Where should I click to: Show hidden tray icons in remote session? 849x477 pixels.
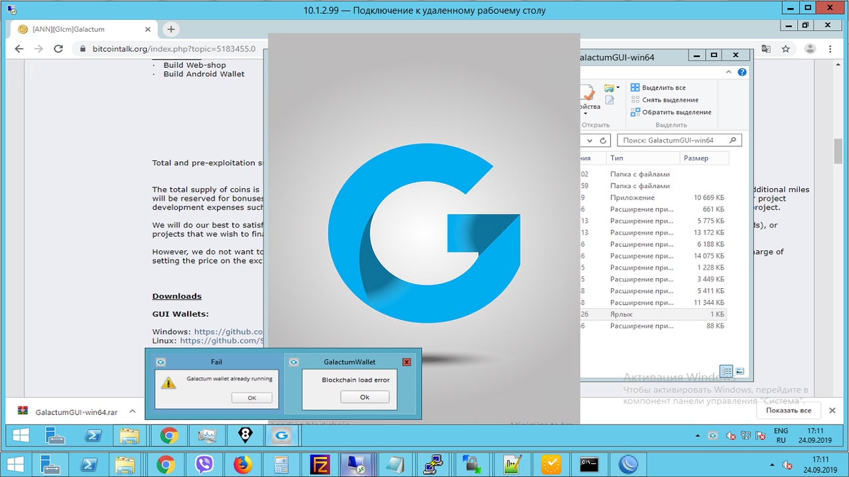[x=697, y=436]
